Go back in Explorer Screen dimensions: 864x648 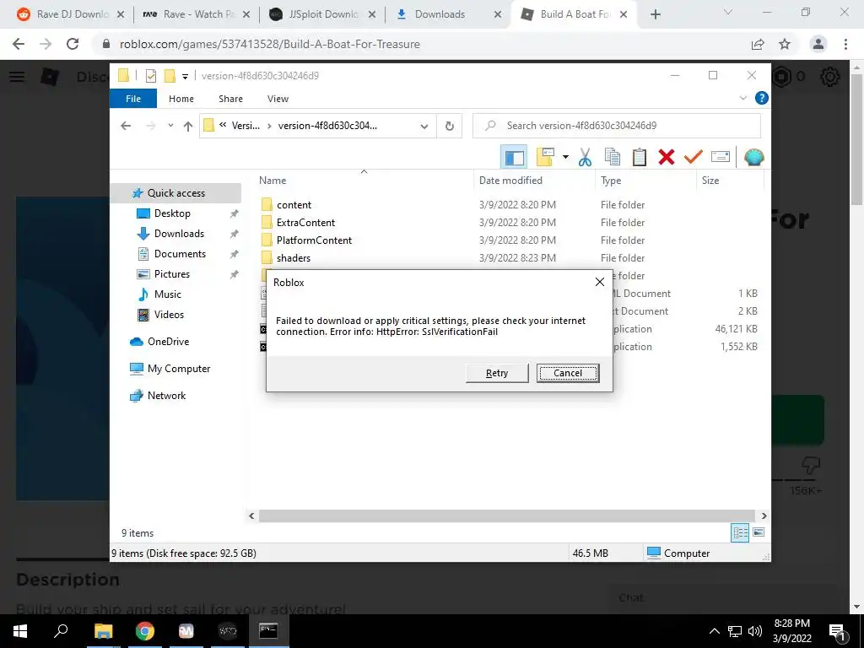126,126
